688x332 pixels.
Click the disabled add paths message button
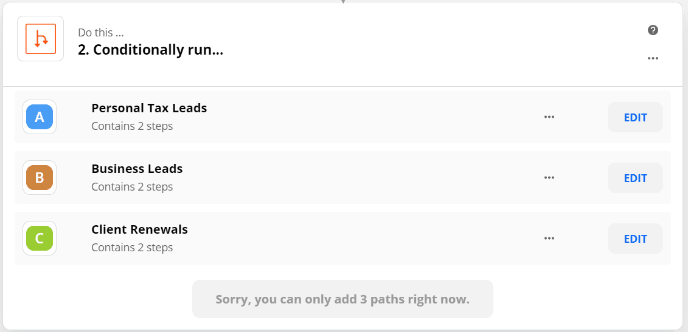(342, 299)
